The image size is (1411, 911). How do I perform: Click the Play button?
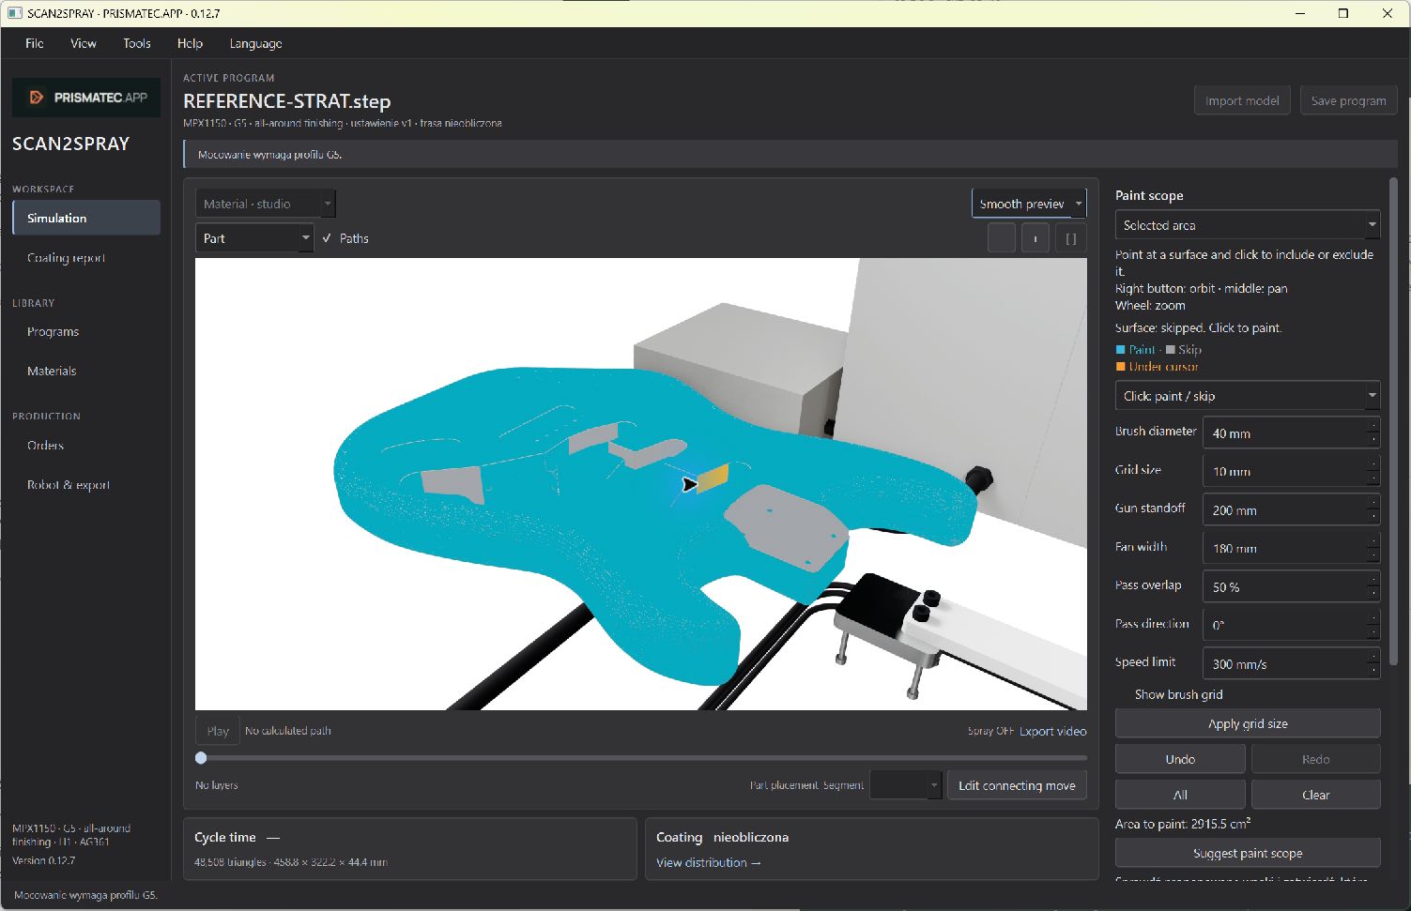[x=218, y=730]
